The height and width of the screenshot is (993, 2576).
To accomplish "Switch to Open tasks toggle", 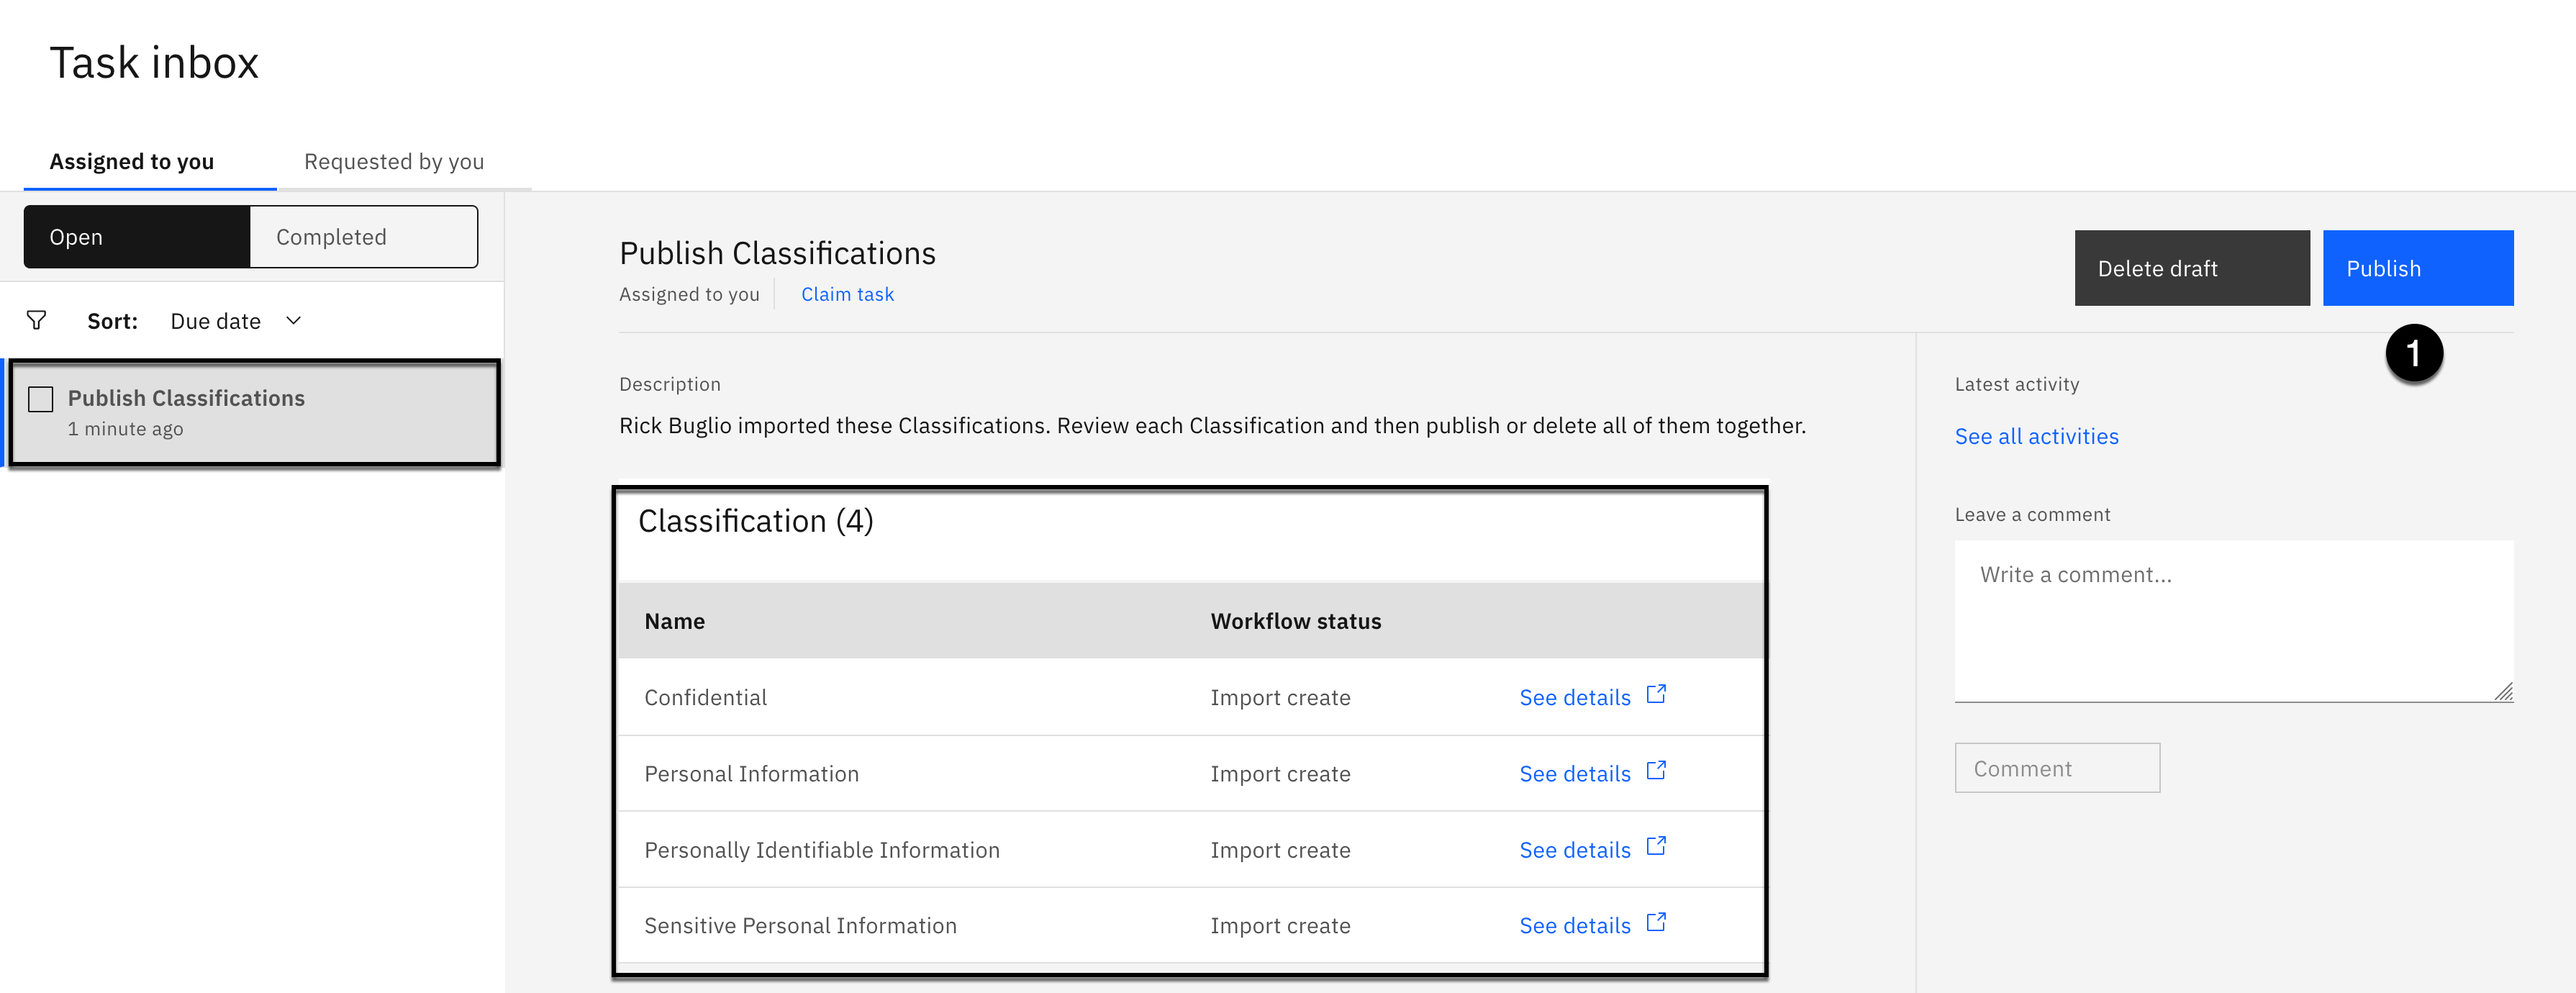I will [x=137, y=237].
